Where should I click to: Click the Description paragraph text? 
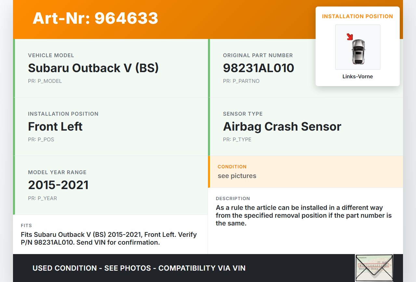304,215
